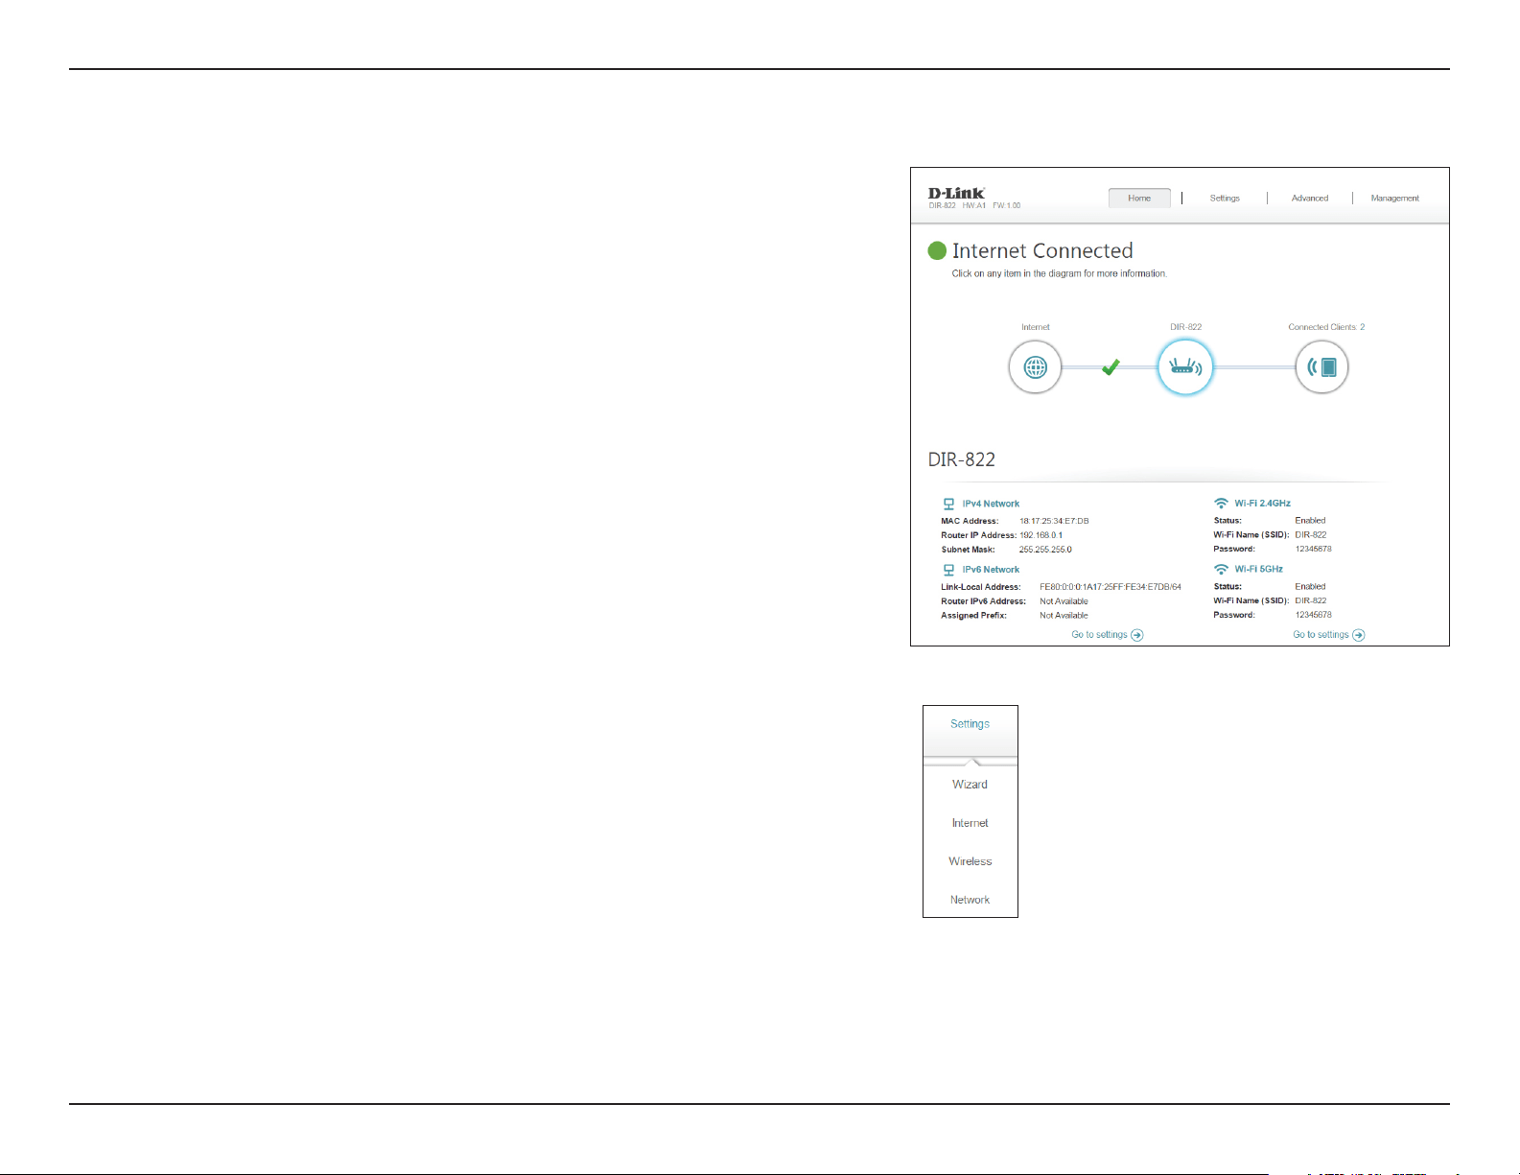Click the DIR-822 label above the router icon

(1185, 327)
